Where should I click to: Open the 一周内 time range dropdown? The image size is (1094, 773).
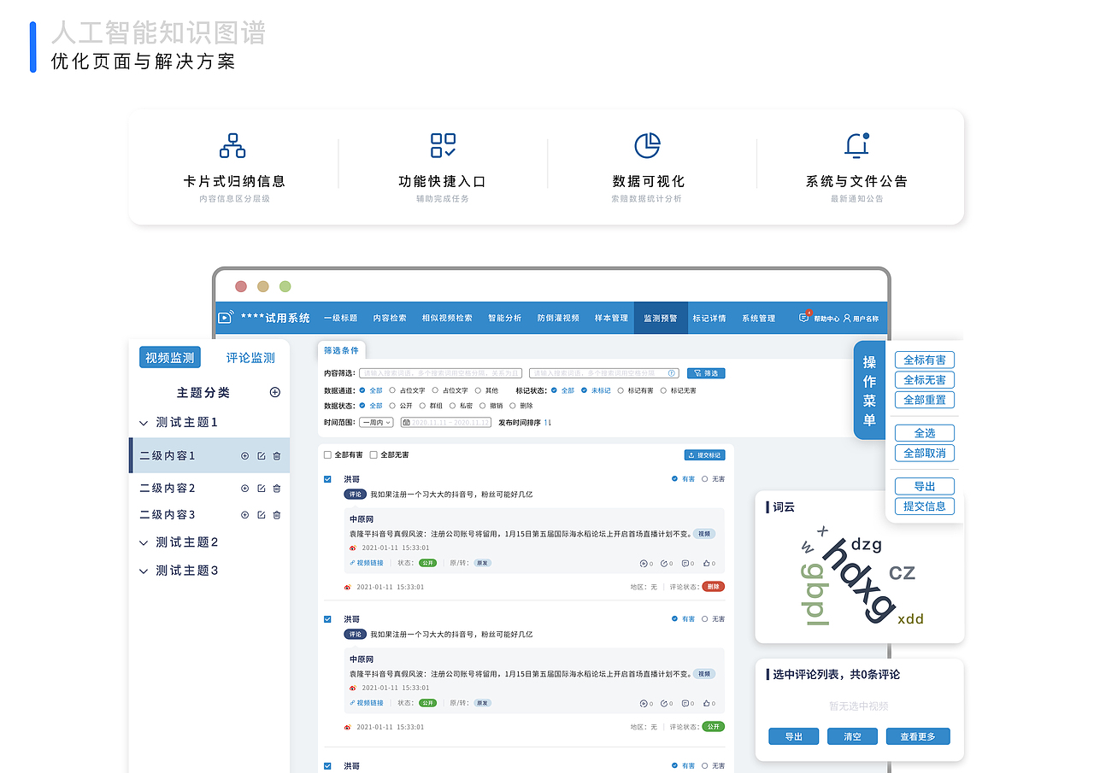[376, 422]
